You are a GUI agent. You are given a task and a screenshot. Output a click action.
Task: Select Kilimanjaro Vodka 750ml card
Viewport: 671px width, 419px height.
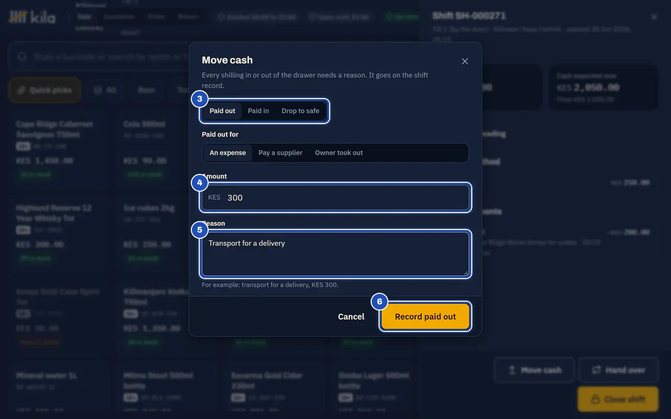[x=165, y=317]
